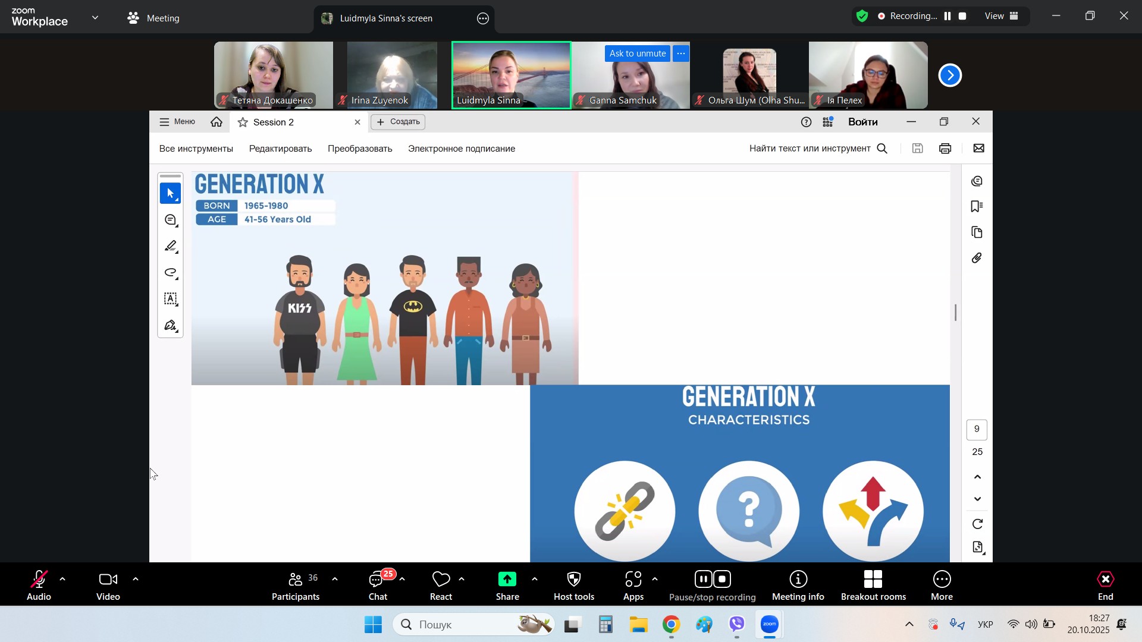
Task: Click the Host tools shield icon
Action: pos(573,580)
